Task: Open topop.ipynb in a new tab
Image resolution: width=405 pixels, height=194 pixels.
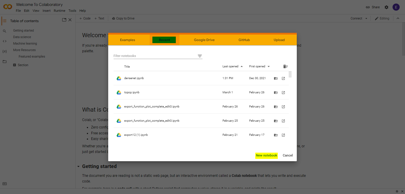Action: (283, 92)
